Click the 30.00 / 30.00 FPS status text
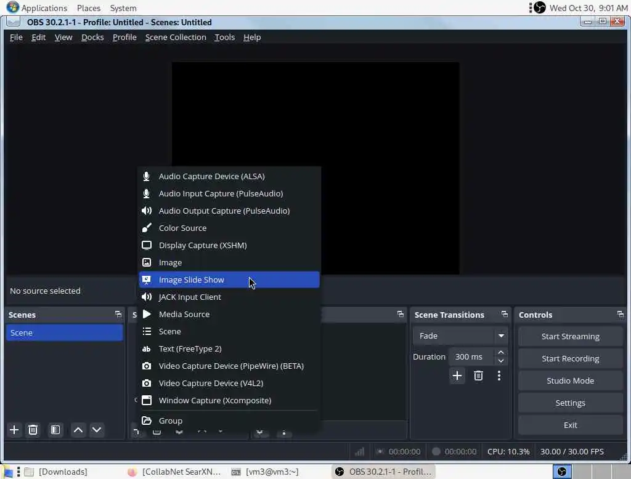Viewport: 631px width, 479px height. [x=572, y=452]
